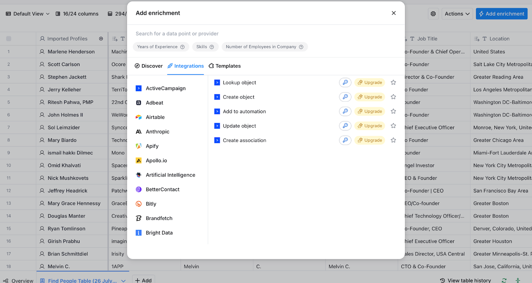The height and width of the screenshot is (283, 532).
Task: Expand the Find People Table tab chevron
Action: click(123, 281)
